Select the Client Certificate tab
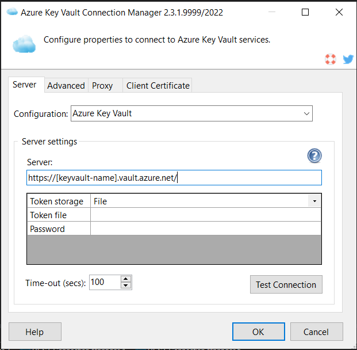Image resolution: width=357 pixels, height=350 pixels. (158, 85)
